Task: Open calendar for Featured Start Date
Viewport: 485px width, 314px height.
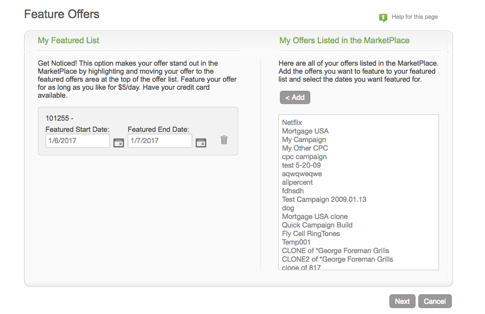Action: [119, 143]
